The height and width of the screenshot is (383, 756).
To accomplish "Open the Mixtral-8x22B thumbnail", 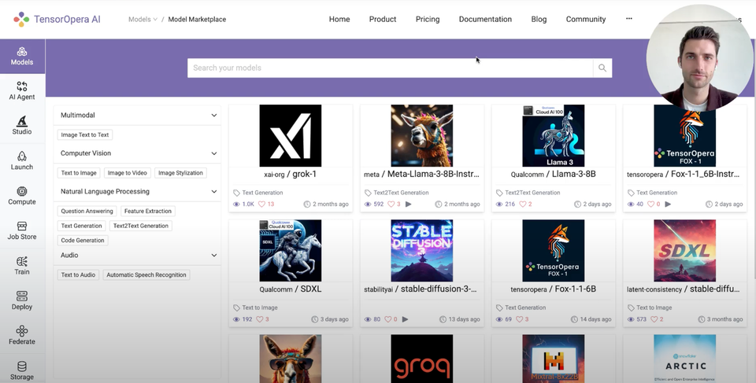I will pyautogui.click(x=554, y=359).
